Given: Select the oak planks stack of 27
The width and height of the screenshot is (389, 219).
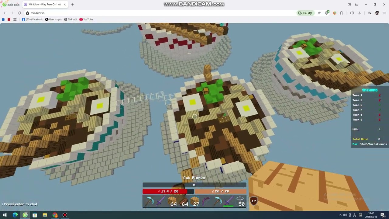Looking at the screenshot, I should (194, 201).
